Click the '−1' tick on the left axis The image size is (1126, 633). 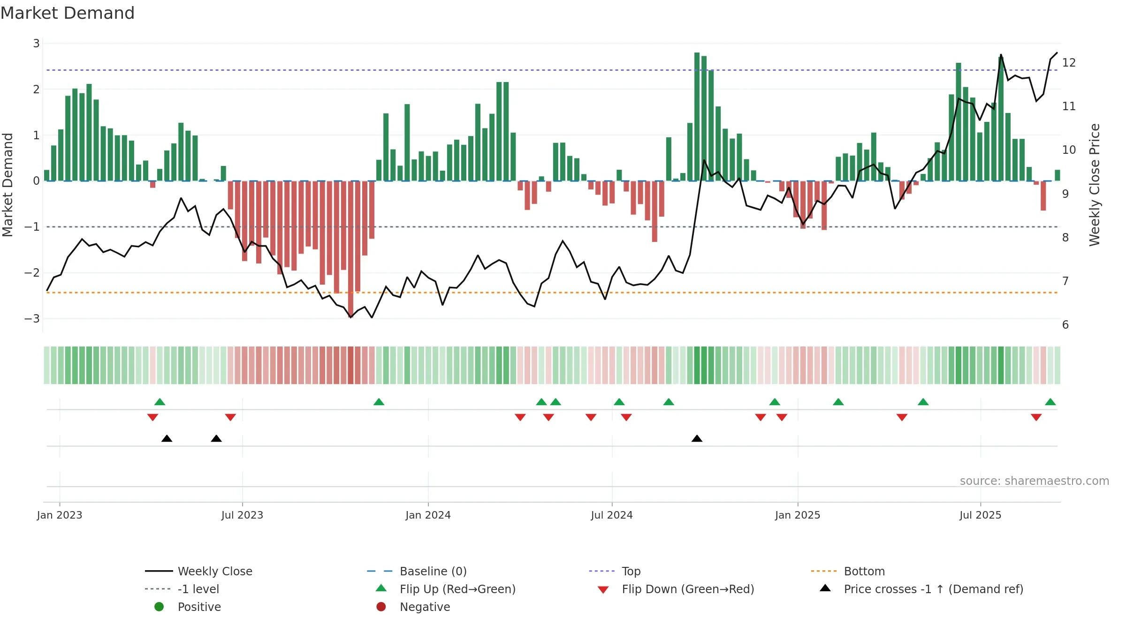[32, 227]
